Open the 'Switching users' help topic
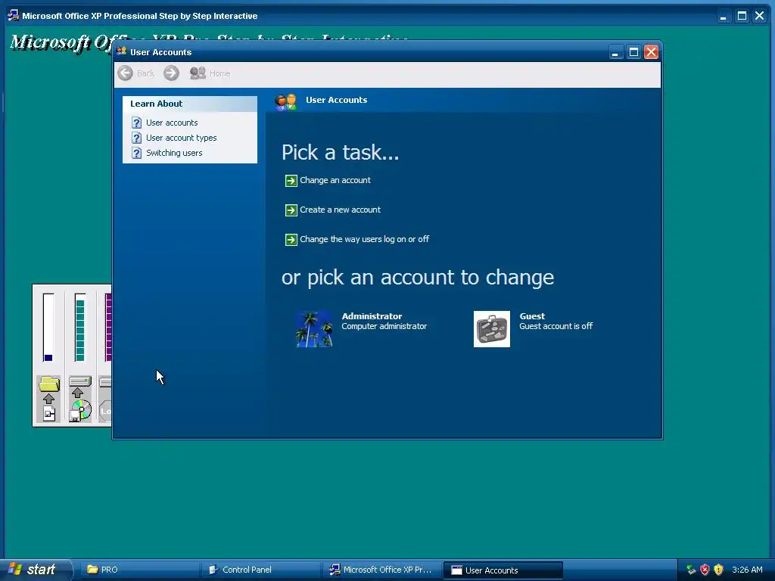Image resolution: width=775 pixels, height=581 pixels. (x=174, y=153)
